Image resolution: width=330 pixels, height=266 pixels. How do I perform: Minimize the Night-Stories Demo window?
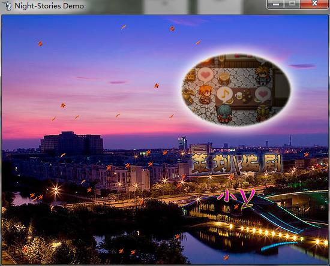[276, 4]
